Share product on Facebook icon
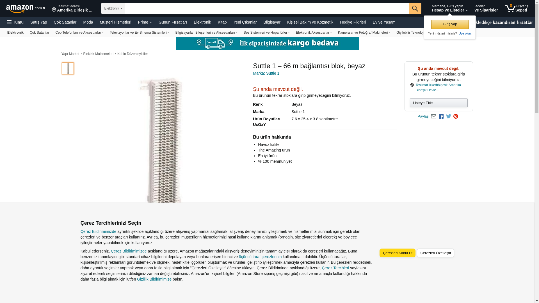This screenshot has width=539, height=303. [x=441, y=116]
